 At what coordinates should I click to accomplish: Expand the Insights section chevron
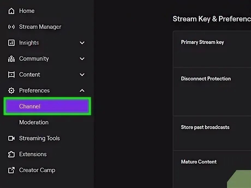(x=82, y=43)
